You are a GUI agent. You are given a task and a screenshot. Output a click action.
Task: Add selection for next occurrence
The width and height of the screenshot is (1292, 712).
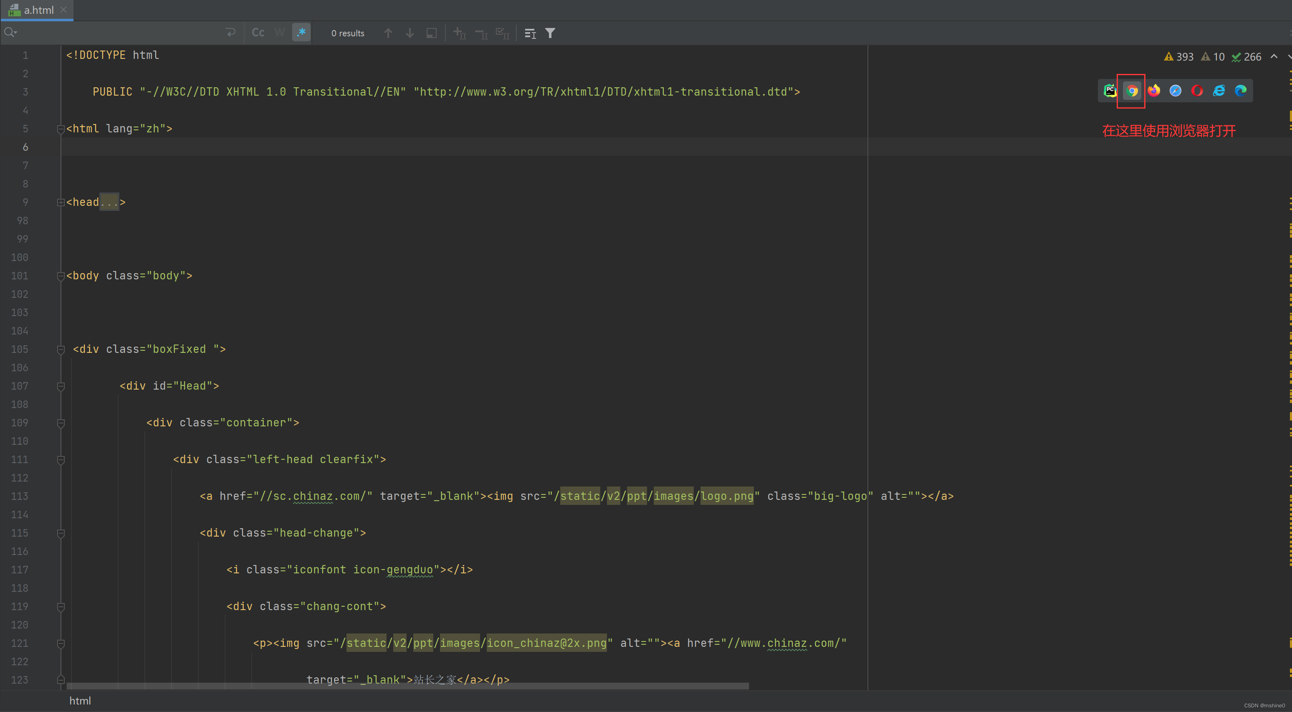coord(460,33)
